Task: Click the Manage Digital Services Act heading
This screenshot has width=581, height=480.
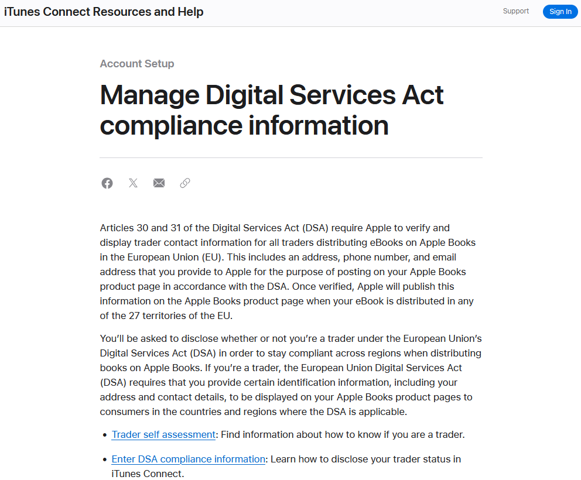Action: pos(272,111)
